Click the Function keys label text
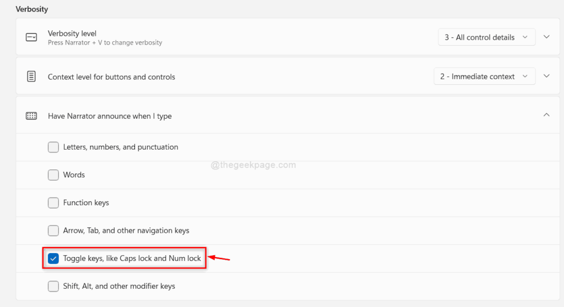The height and width of the screenshot is (307, 564). click(x=86, y=202)
